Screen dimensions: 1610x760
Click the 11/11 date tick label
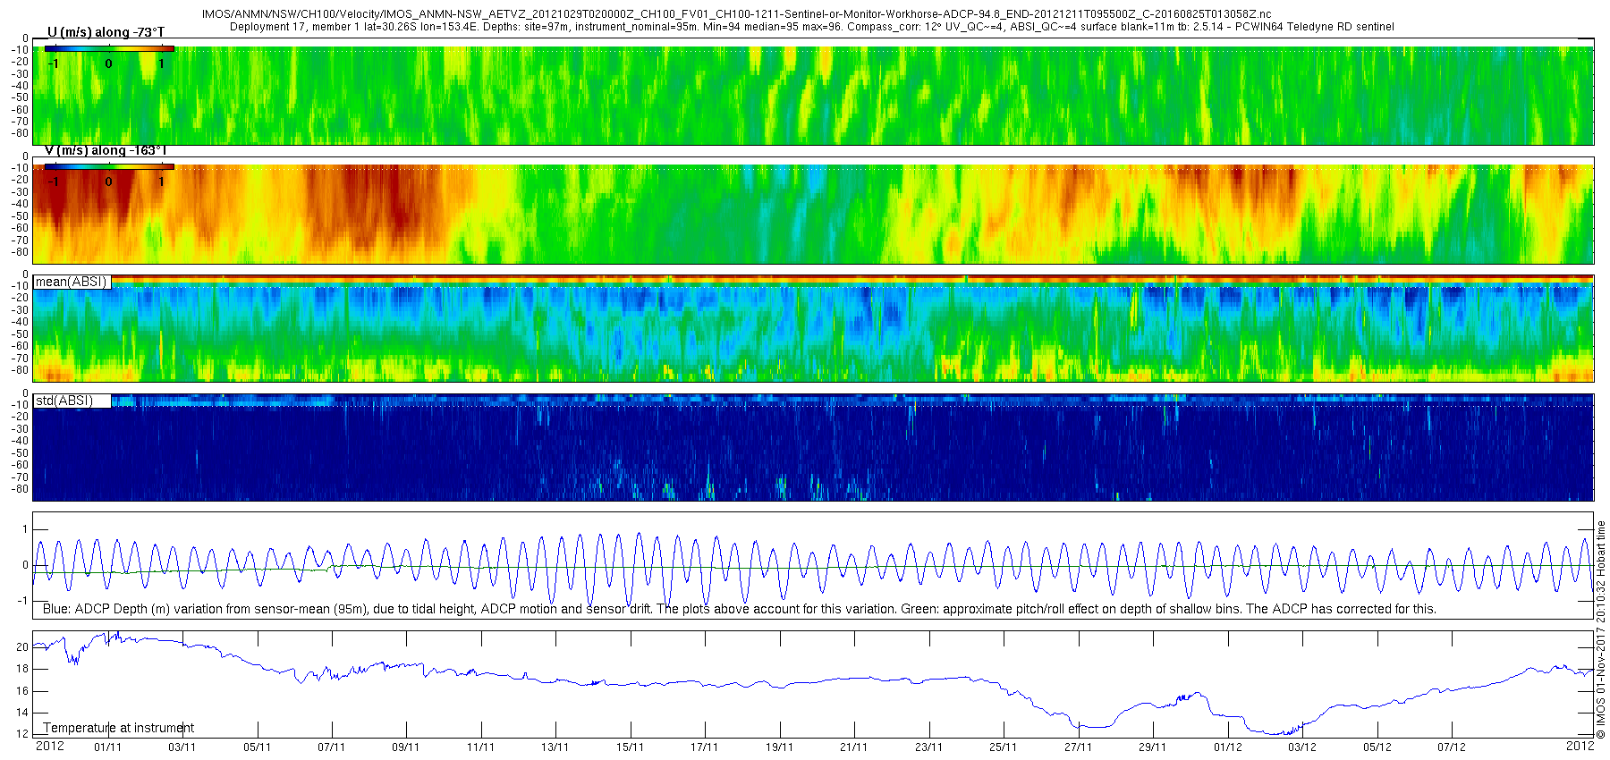click(481, 747)
